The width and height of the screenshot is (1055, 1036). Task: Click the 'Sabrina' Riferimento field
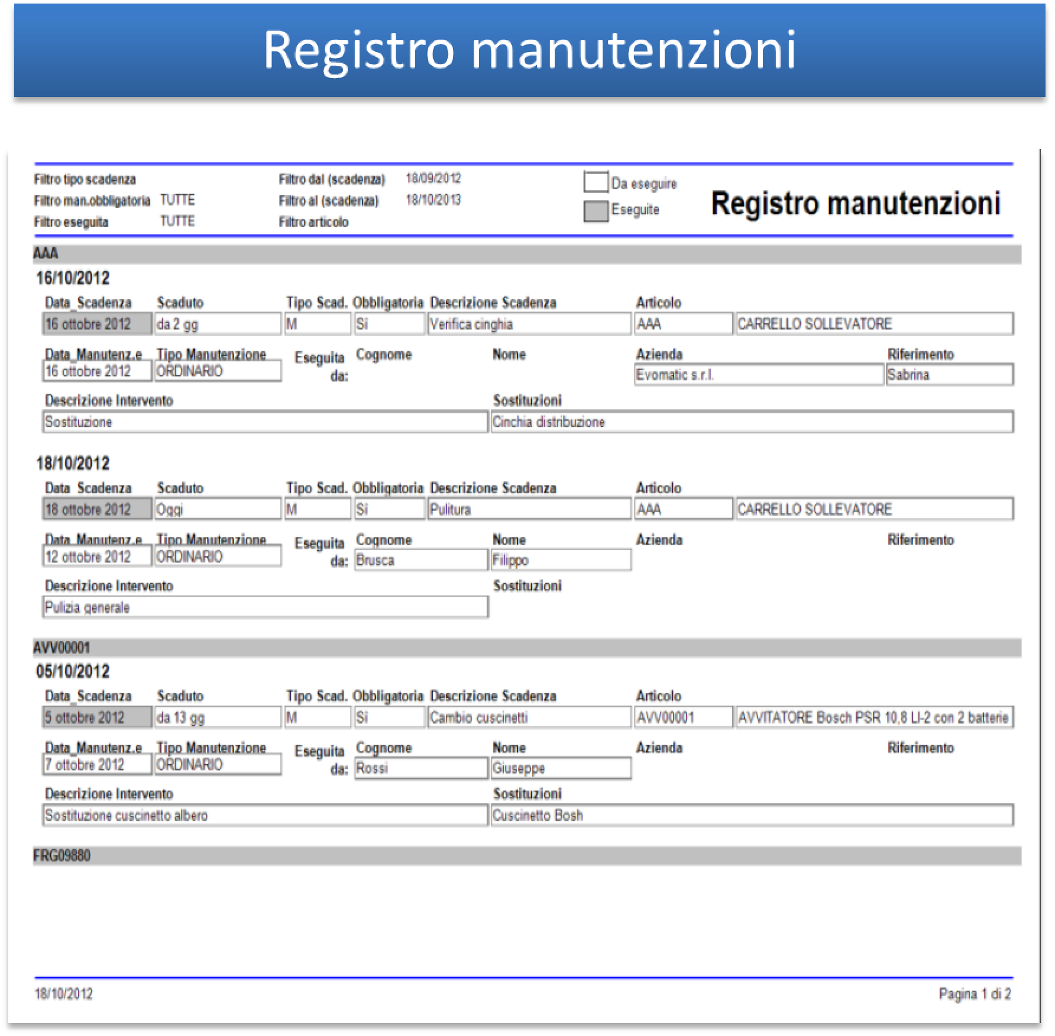(949, 375)
